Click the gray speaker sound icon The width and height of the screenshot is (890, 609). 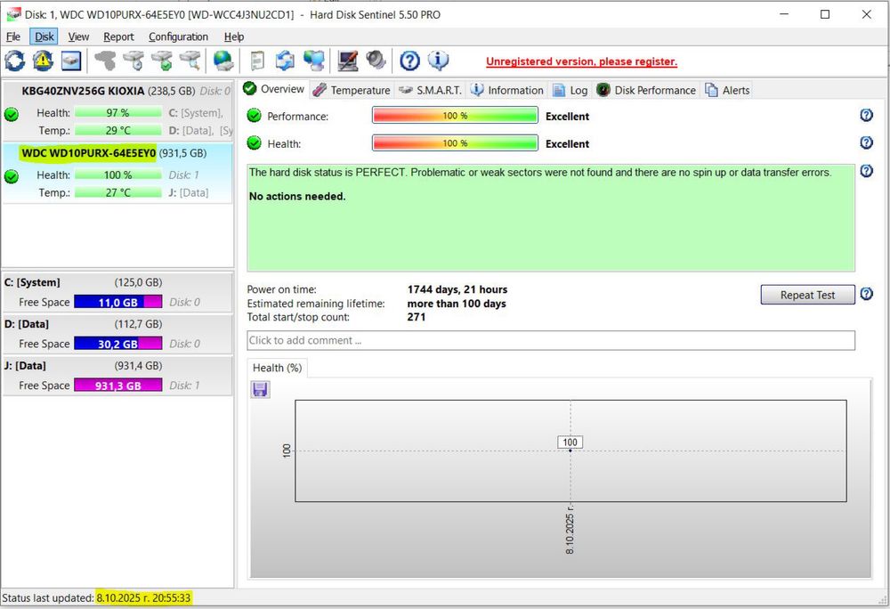click(376, 61)
